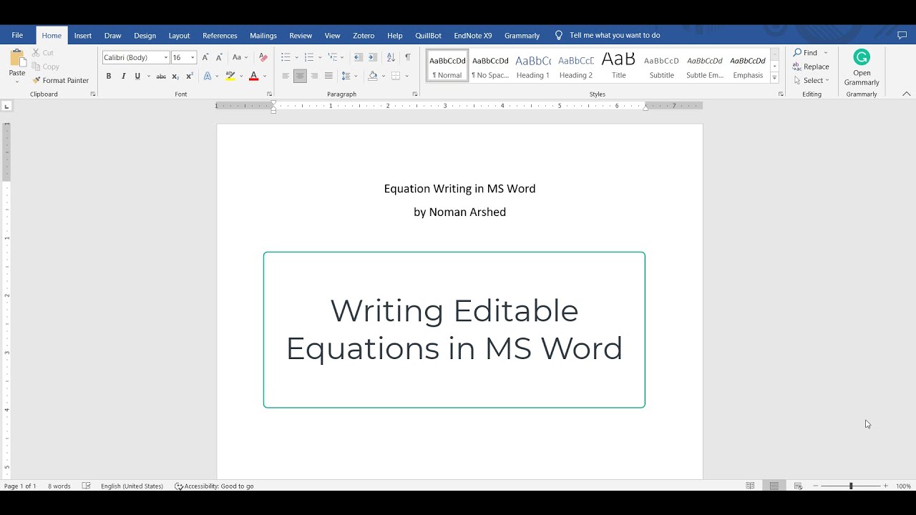
Task: Apply subscript formatting
Action: pos(175,76)
